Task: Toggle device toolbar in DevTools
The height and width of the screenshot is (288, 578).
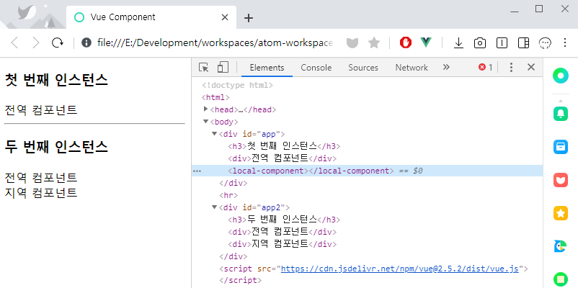Action: click(223, 67)
